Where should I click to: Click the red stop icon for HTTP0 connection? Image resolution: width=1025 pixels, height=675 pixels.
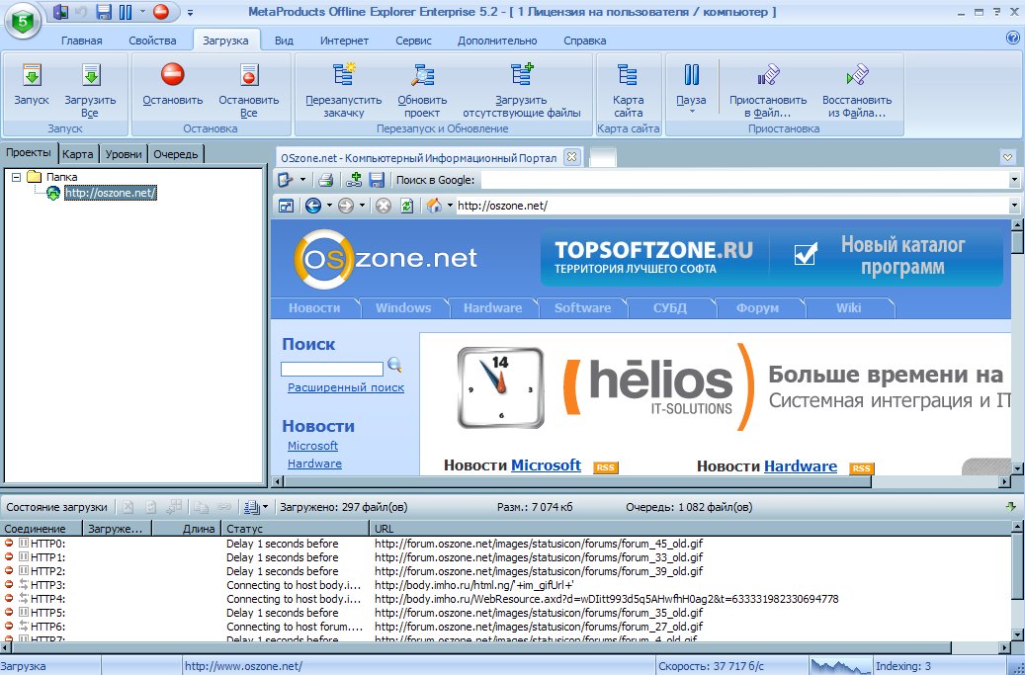pyautogui.click(x=9, y=543)
